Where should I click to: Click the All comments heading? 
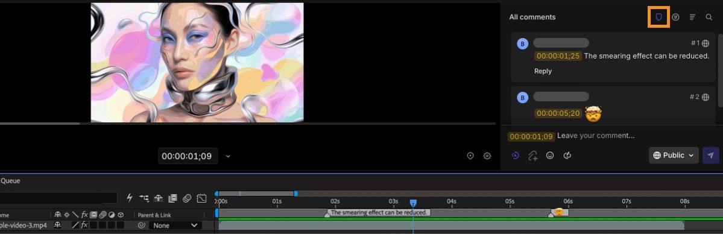532,17
